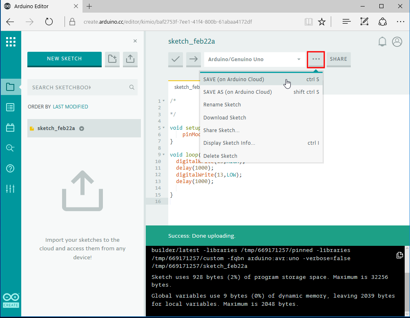Screen dimensions: 410x318
Task: Change the Last Modified sort order
Action: [70, 107]
